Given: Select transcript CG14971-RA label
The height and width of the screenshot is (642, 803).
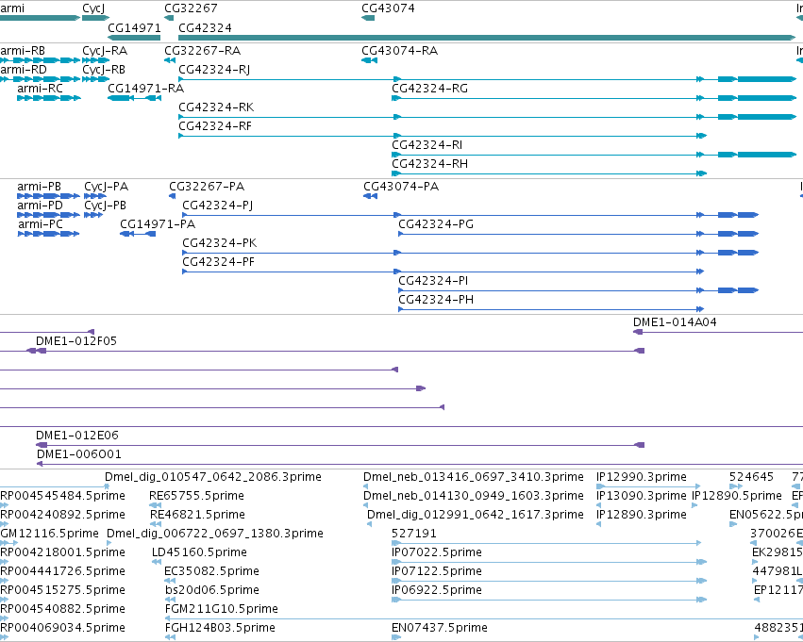Looking at the screenshot, I should click(x=145, y=89).
